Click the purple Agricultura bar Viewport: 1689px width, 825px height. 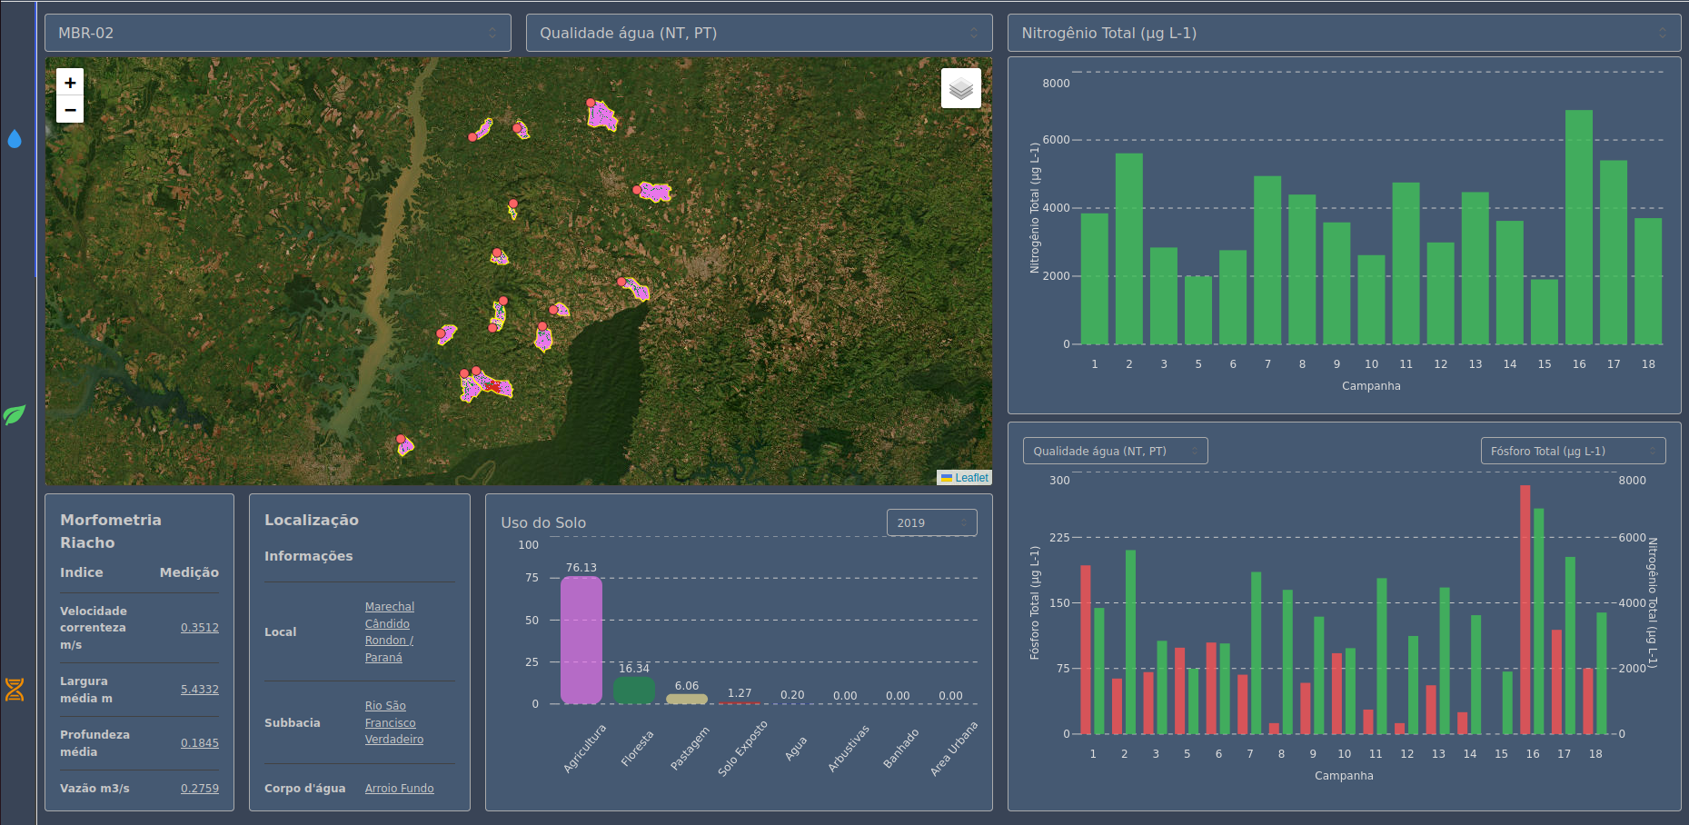point(581,640)
